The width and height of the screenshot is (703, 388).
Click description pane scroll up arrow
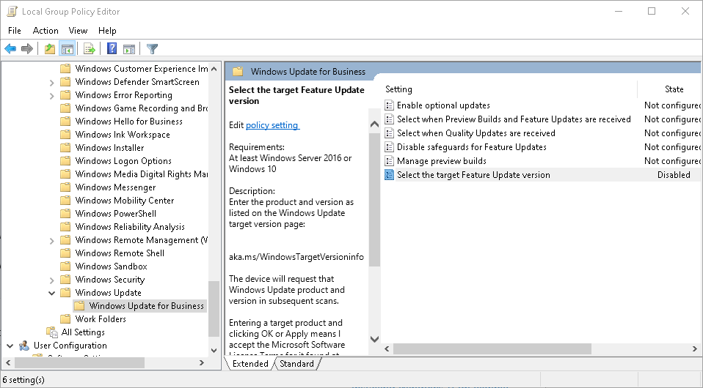point(375,124)
